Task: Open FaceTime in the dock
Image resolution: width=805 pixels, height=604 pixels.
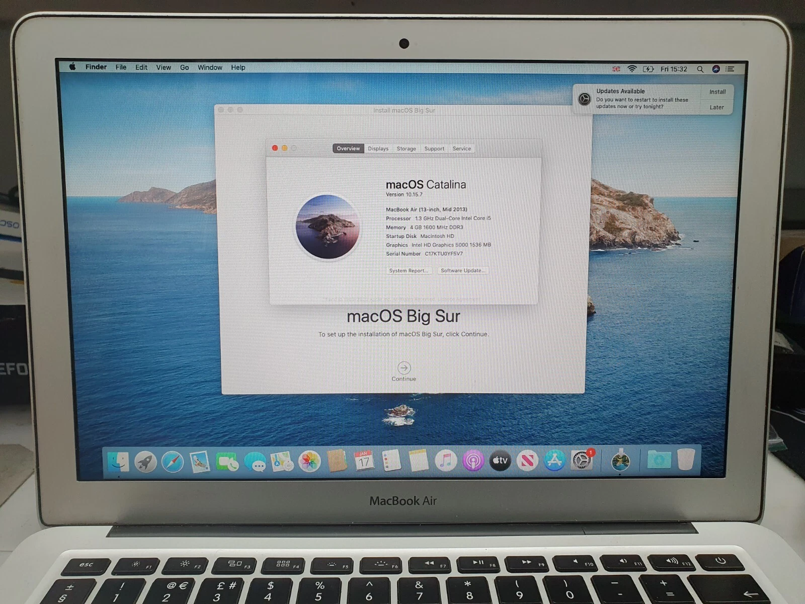Action: tap(227, 462)
